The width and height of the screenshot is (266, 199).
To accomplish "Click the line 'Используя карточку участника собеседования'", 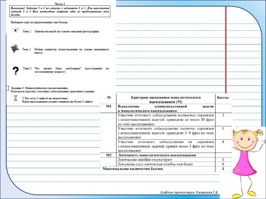I will coord(53,91).
